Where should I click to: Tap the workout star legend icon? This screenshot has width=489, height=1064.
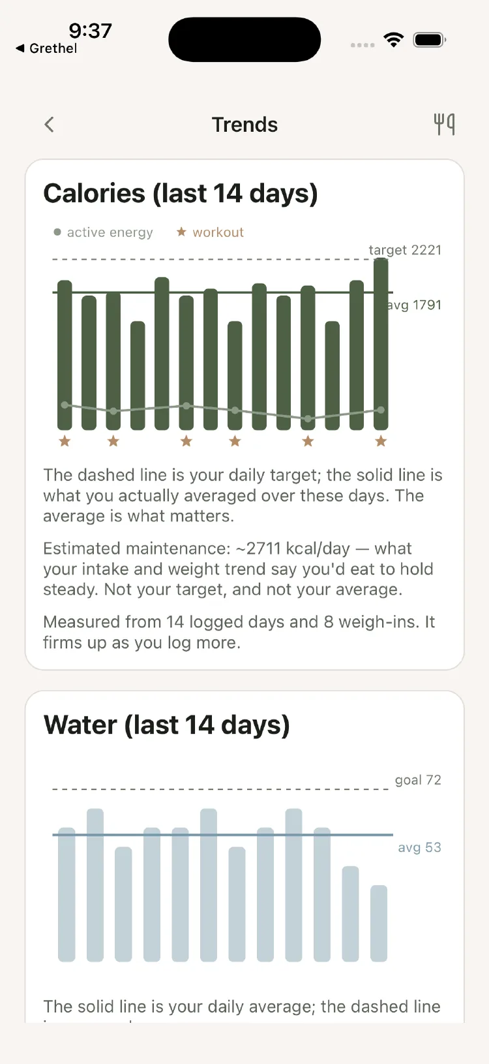tap(181, 232)
